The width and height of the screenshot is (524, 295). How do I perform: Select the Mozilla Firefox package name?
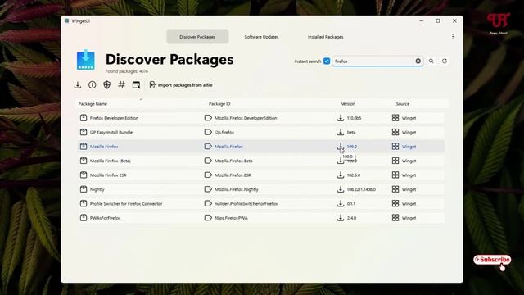point(104,147)
